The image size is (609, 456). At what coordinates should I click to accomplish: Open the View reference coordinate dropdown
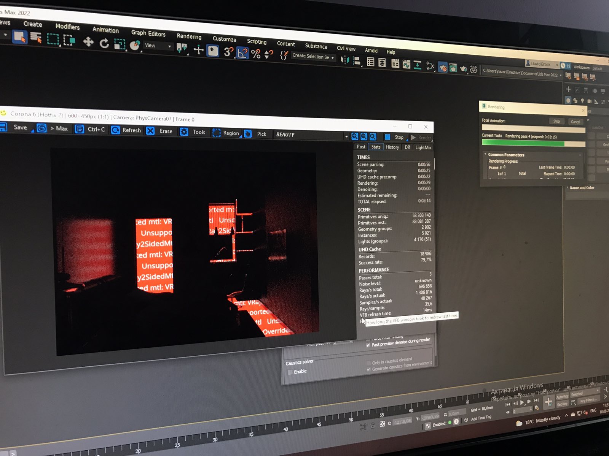(158, 46)
